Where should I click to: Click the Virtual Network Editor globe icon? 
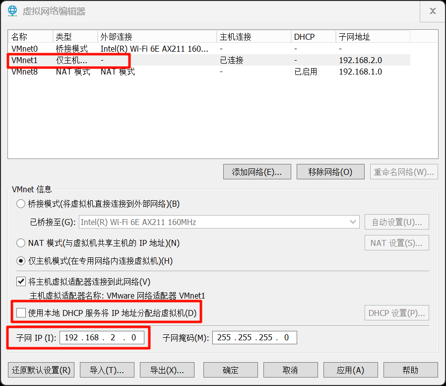(x=12, y=11)
